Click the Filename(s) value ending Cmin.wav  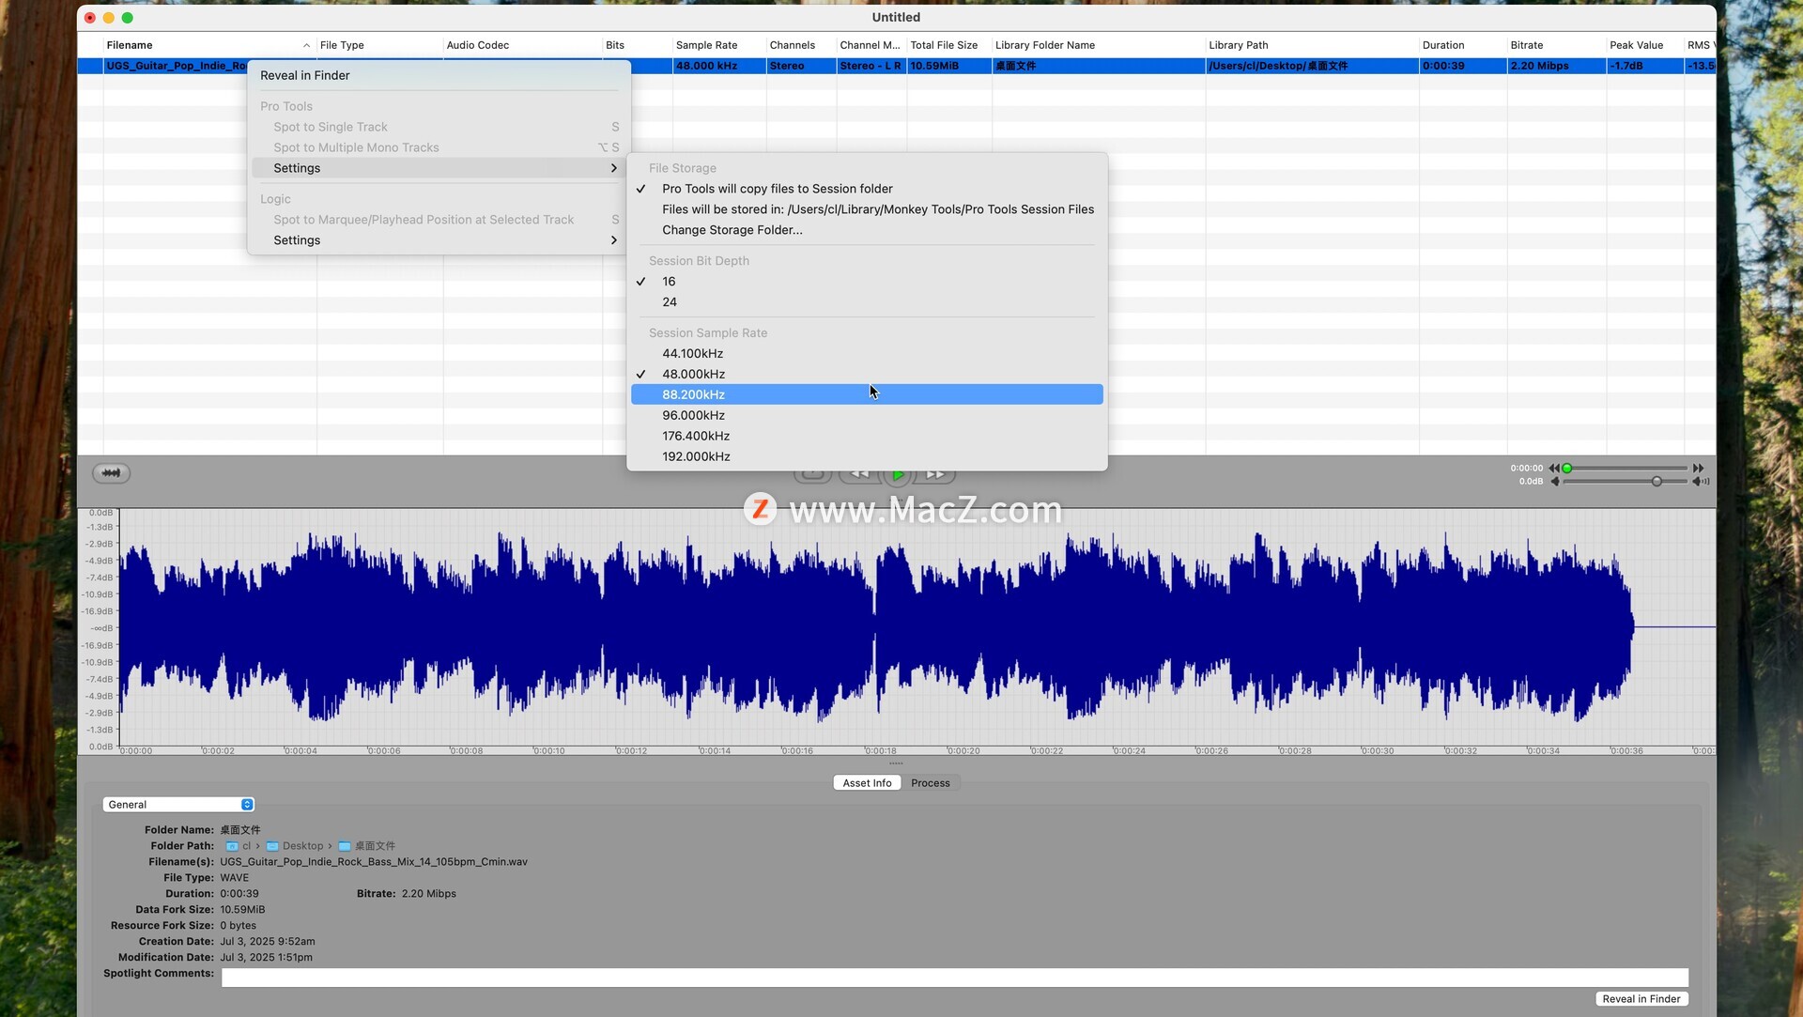click(374, 862)
